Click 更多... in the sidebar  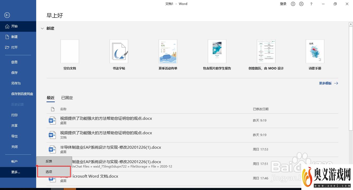coord(18,172)
